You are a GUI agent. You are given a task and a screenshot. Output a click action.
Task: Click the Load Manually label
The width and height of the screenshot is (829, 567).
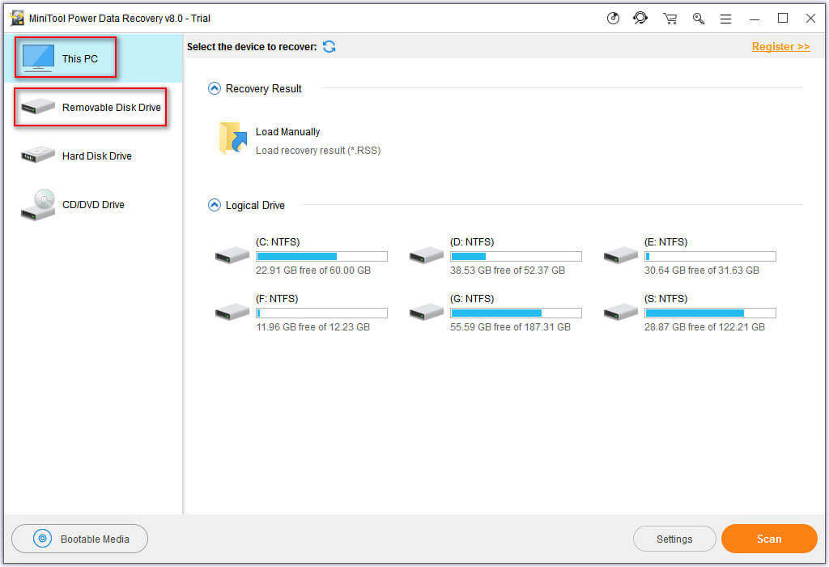pyautogui.click(x=287, y=132)
